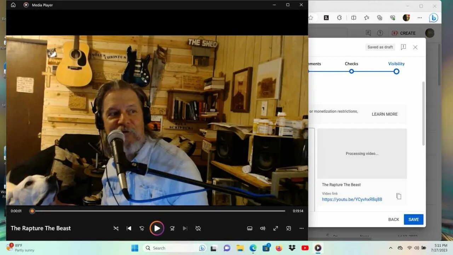453x255 pixels.
Task: Enable mini player mode
Action: (289, 228)
